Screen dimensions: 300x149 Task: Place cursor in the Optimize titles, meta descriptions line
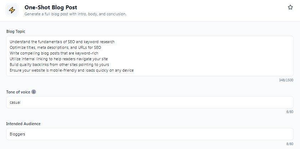(55, 47)
